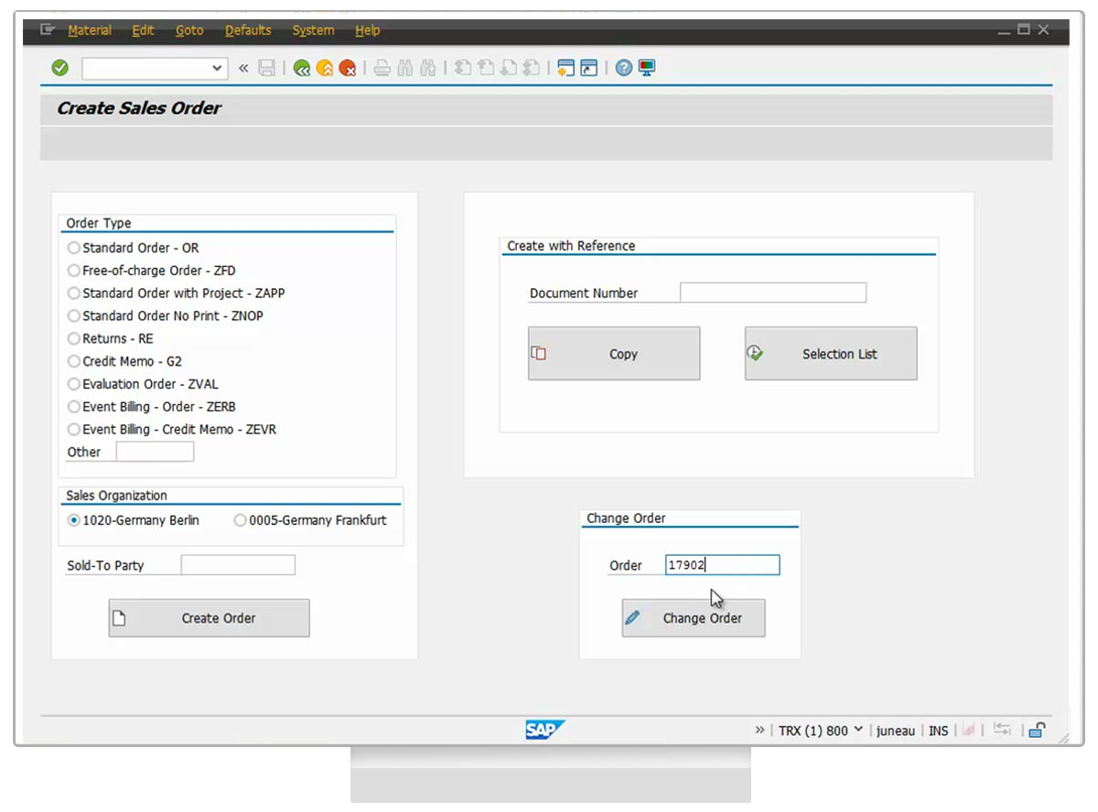Select the Standard Order - OR radio button

coord(74,248)
